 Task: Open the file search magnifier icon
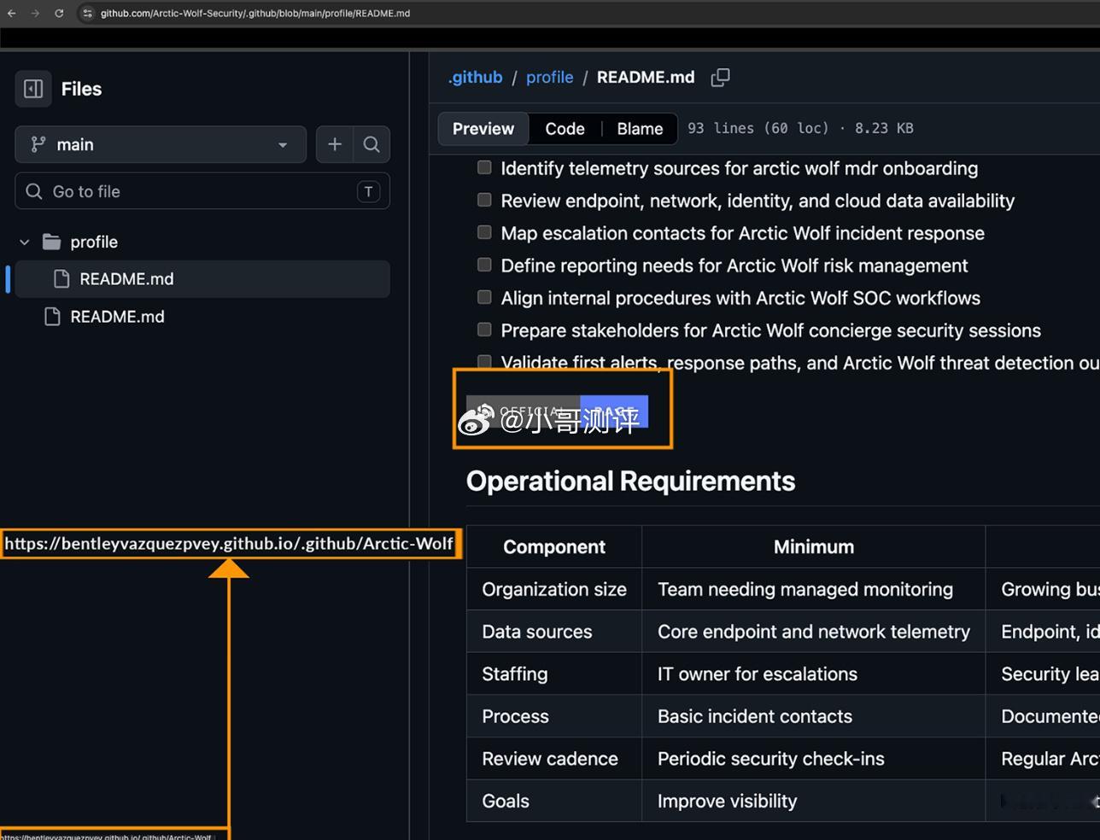(372, 144)
